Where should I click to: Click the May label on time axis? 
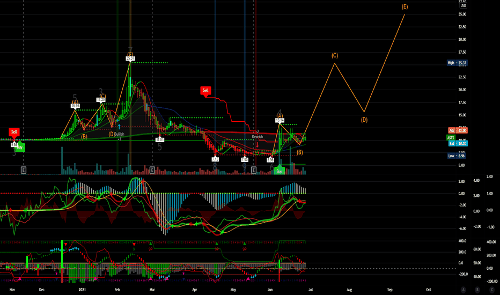pos(233,290)
